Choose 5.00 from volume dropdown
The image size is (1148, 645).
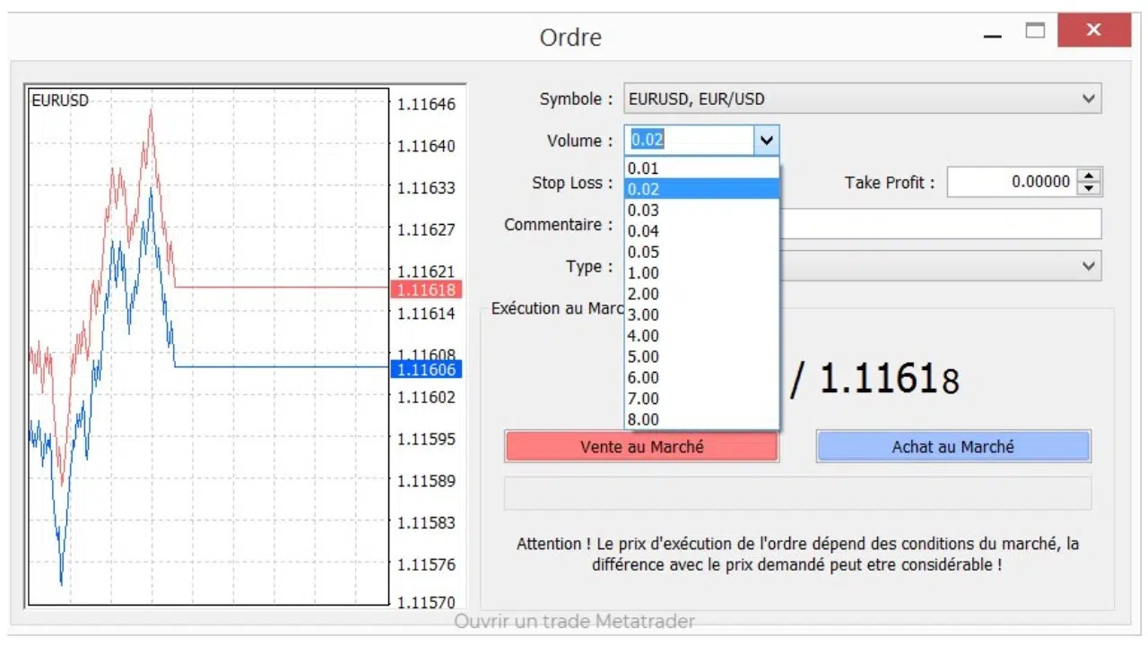pyautogui.click(x=701, y=357)
